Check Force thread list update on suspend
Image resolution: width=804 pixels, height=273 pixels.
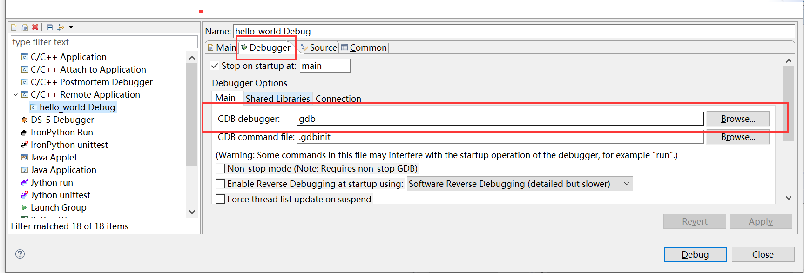(220, 199)
